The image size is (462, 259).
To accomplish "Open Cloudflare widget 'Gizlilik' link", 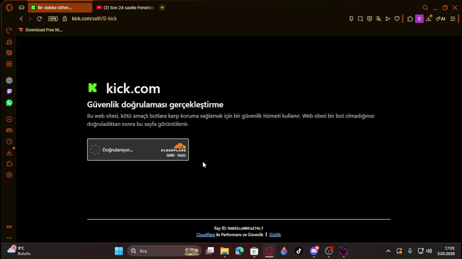I will point(170,155).
